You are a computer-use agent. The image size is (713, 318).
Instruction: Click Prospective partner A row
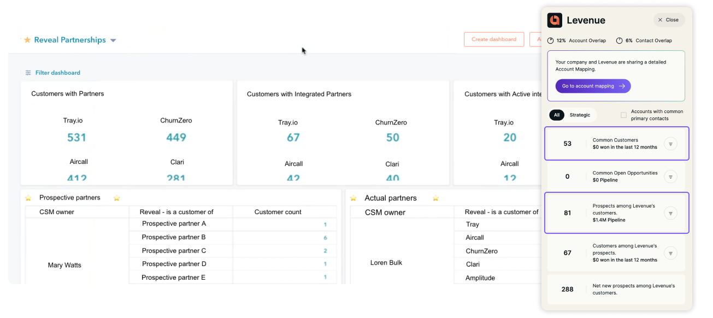(x=233, y=224)
